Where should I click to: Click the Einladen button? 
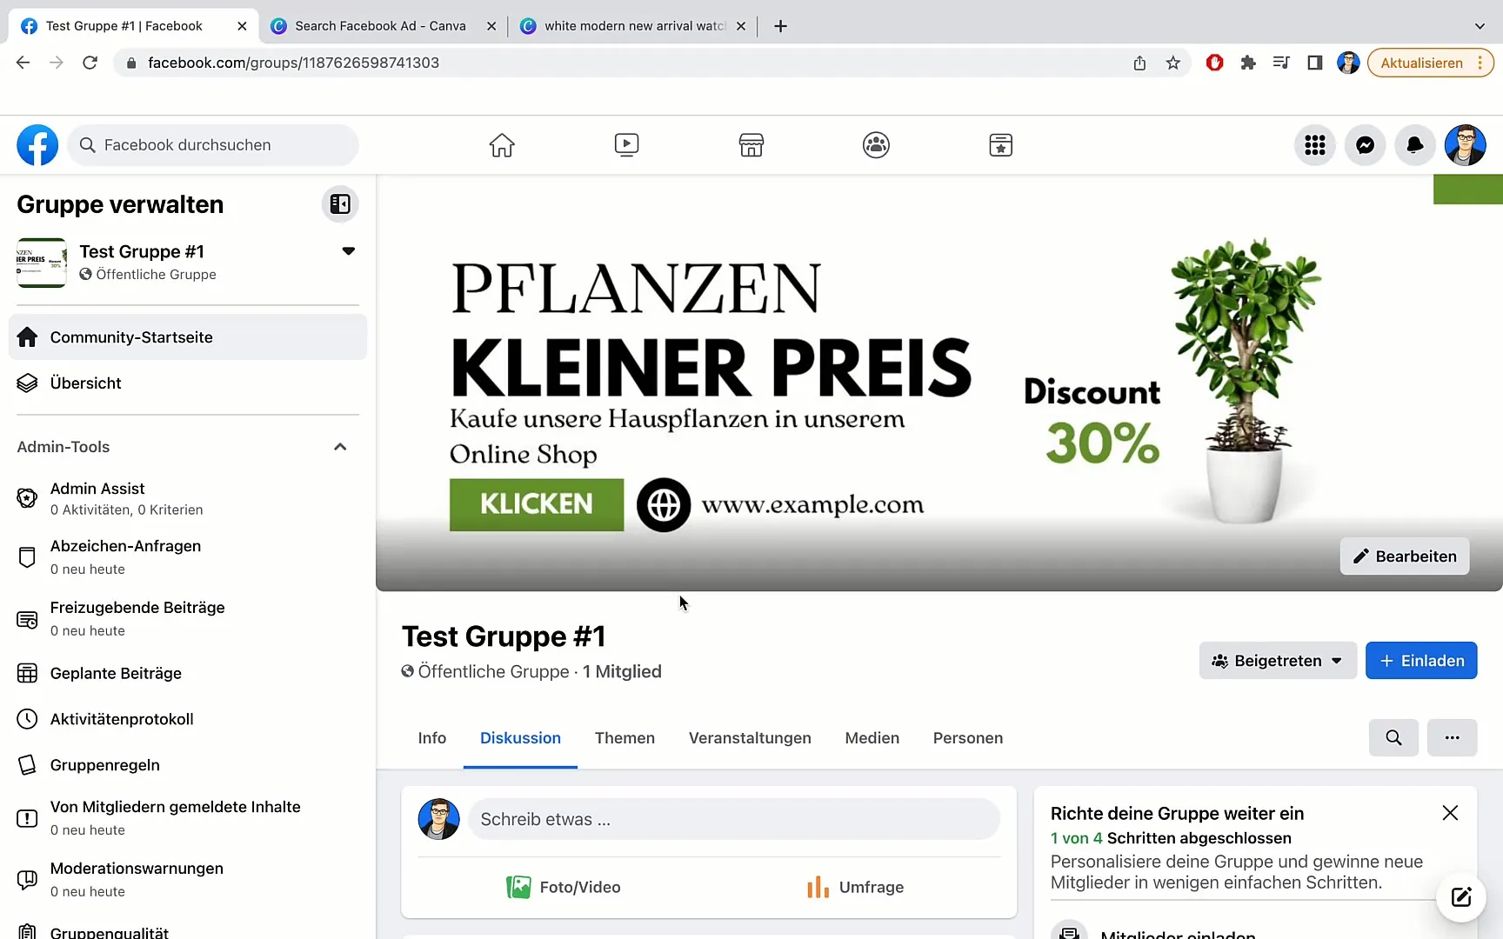(1421, 661)
